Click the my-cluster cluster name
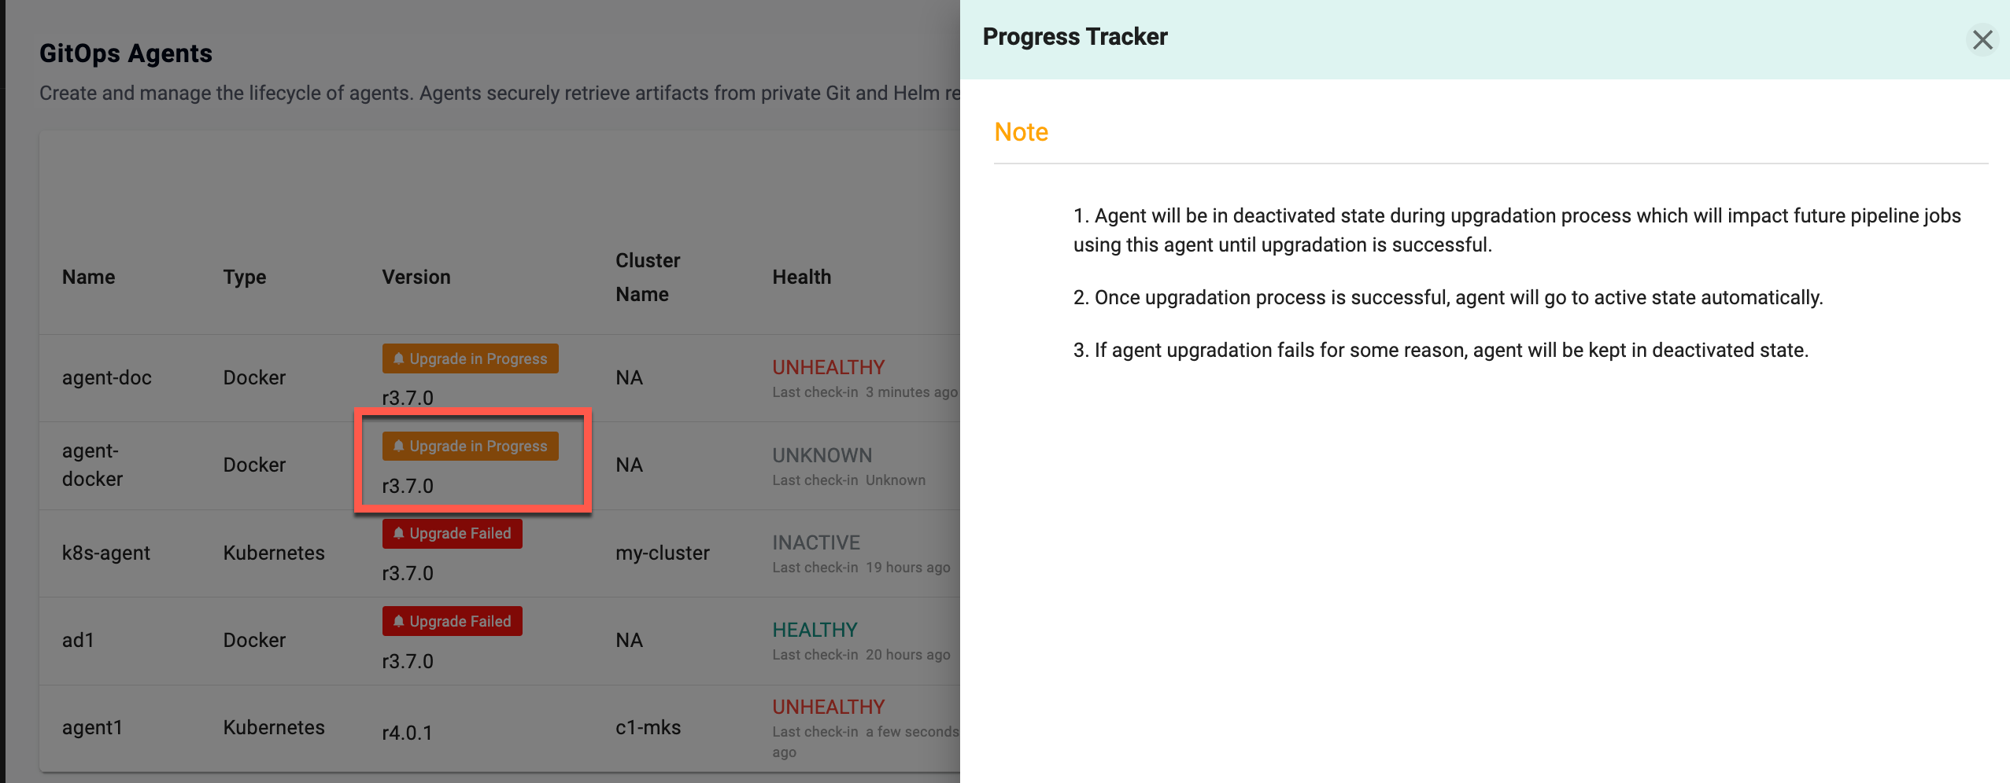The width and height of the screenshot is (2010, 783). (662, 553)
